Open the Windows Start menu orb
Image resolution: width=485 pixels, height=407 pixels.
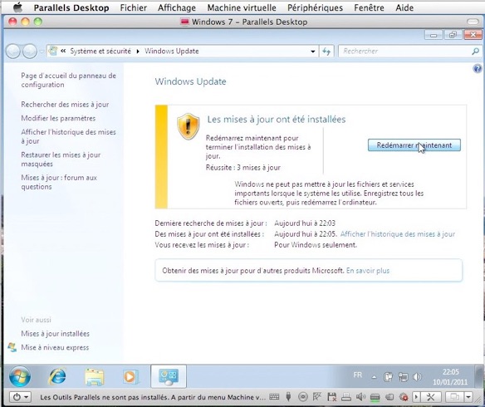tap(20, 377)
